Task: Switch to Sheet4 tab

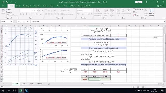Action: pyautogui.click(x=40, y=84)
